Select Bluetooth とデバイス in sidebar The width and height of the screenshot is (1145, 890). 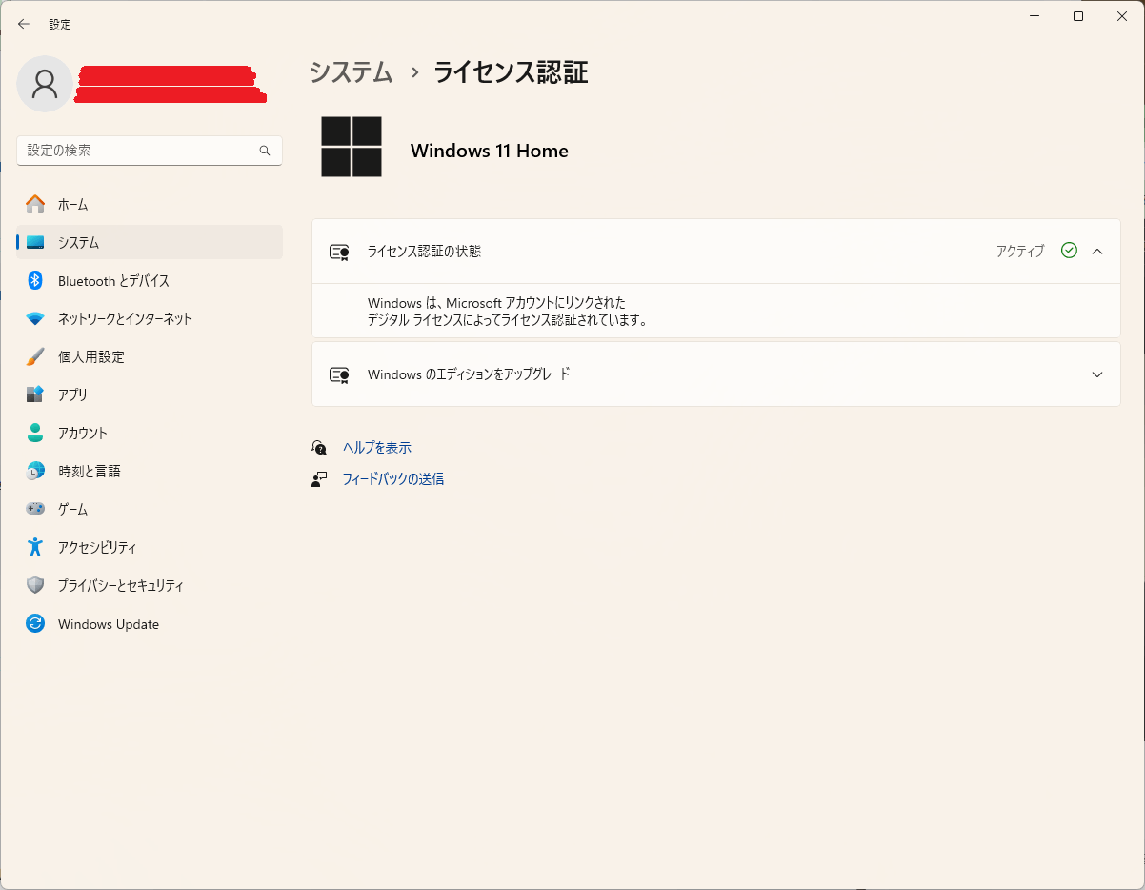[x=150, y=280]
